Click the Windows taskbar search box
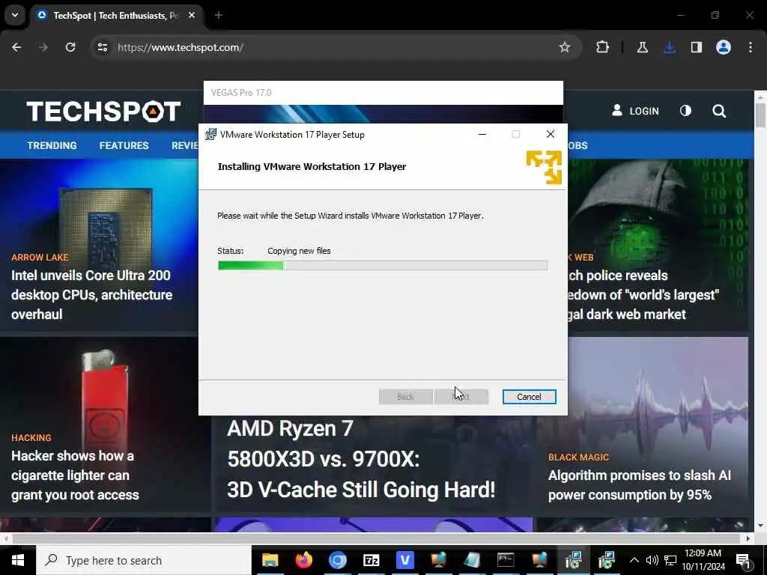Viewport: 767px width, 575px height. coord(144,560)
